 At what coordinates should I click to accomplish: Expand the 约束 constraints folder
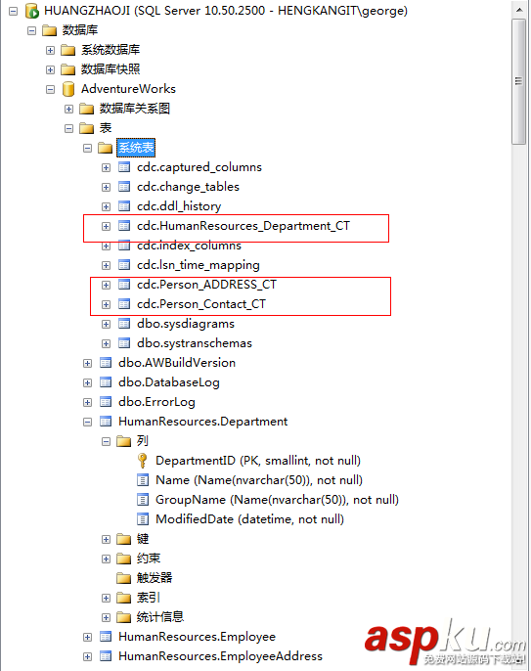click(x=107, y=559)
